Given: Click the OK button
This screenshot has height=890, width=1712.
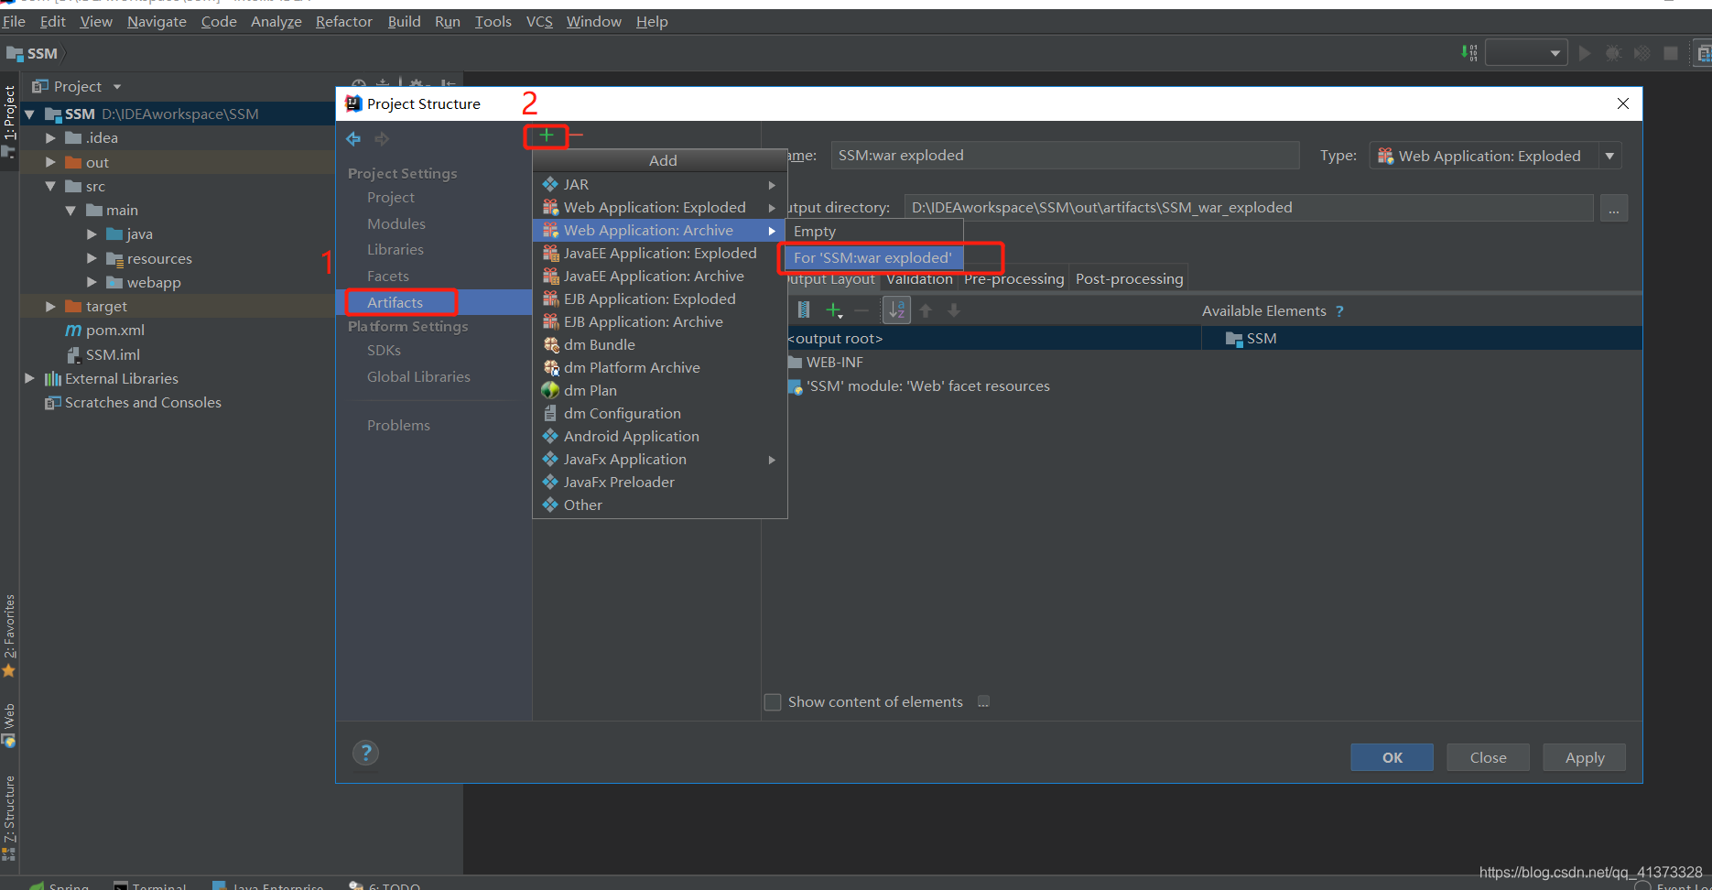Looking at the screenshot, I should 1392,757.
